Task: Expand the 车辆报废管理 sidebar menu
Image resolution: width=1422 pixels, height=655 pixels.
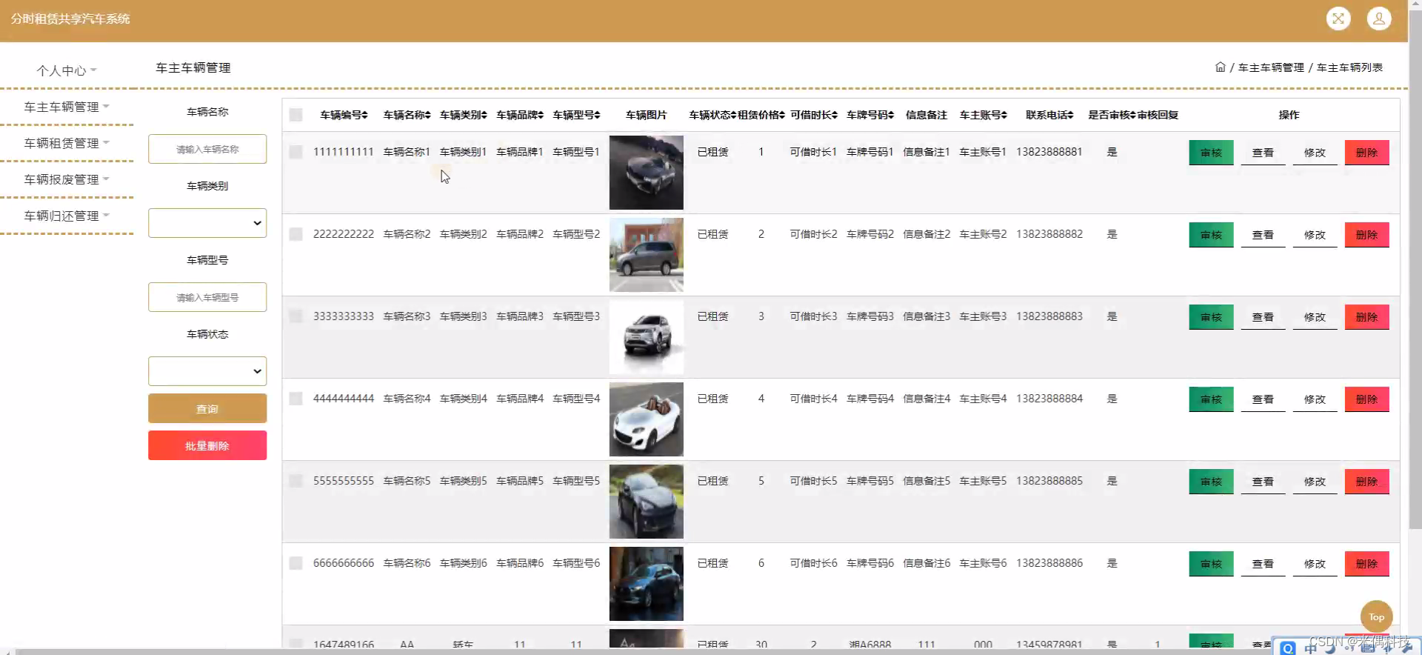Action: coord(67,179)
